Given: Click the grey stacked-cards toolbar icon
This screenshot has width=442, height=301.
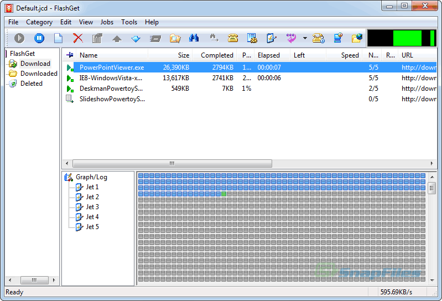Looking at the screenshot, I should click(155, 39).
